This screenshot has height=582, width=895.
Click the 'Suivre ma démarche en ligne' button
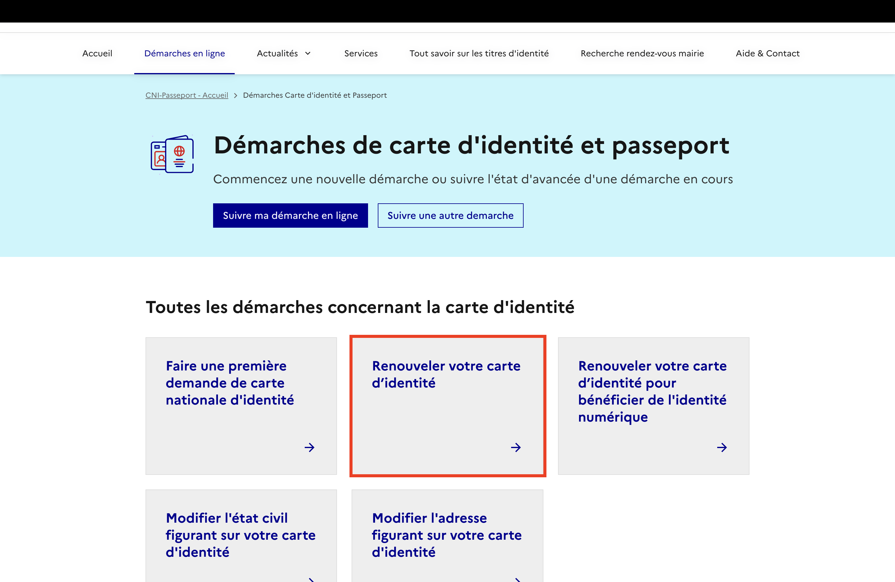pos(290,216)
